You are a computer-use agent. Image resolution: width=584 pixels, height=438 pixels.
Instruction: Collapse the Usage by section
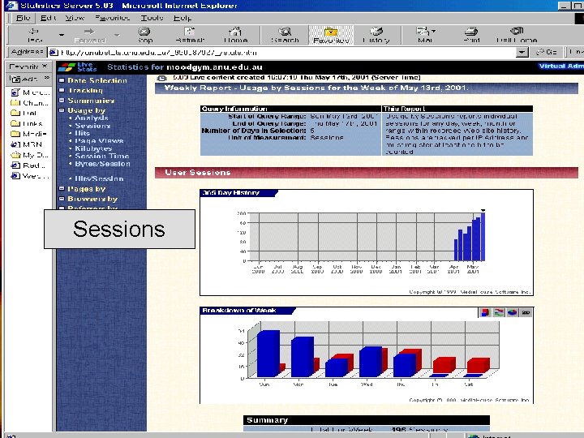[82, 110]
